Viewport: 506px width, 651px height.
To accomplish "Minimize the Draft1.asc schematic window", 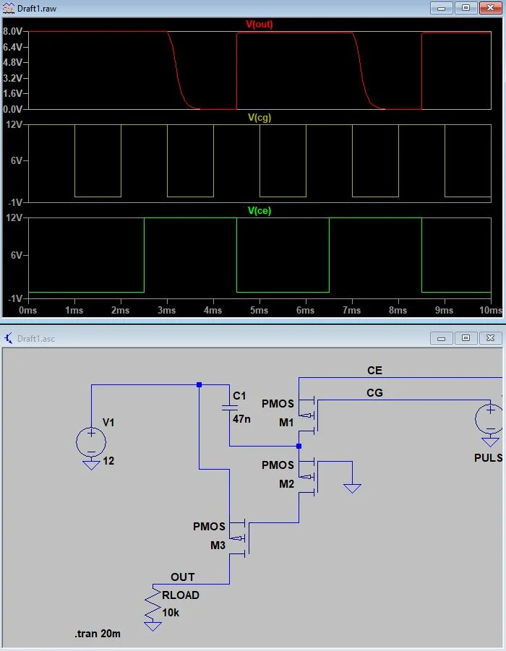I will [x=441, y=338].
